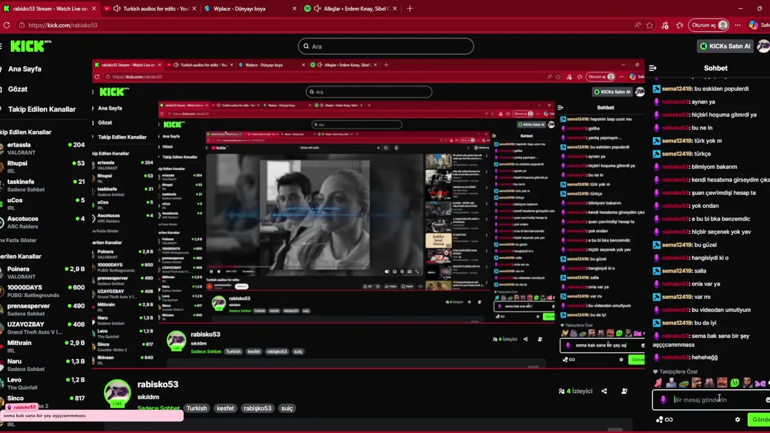Viewport: 770px width, 433px height.
Task: Open rabisko53 streamer avatar
Action: (x=117, y=394)
